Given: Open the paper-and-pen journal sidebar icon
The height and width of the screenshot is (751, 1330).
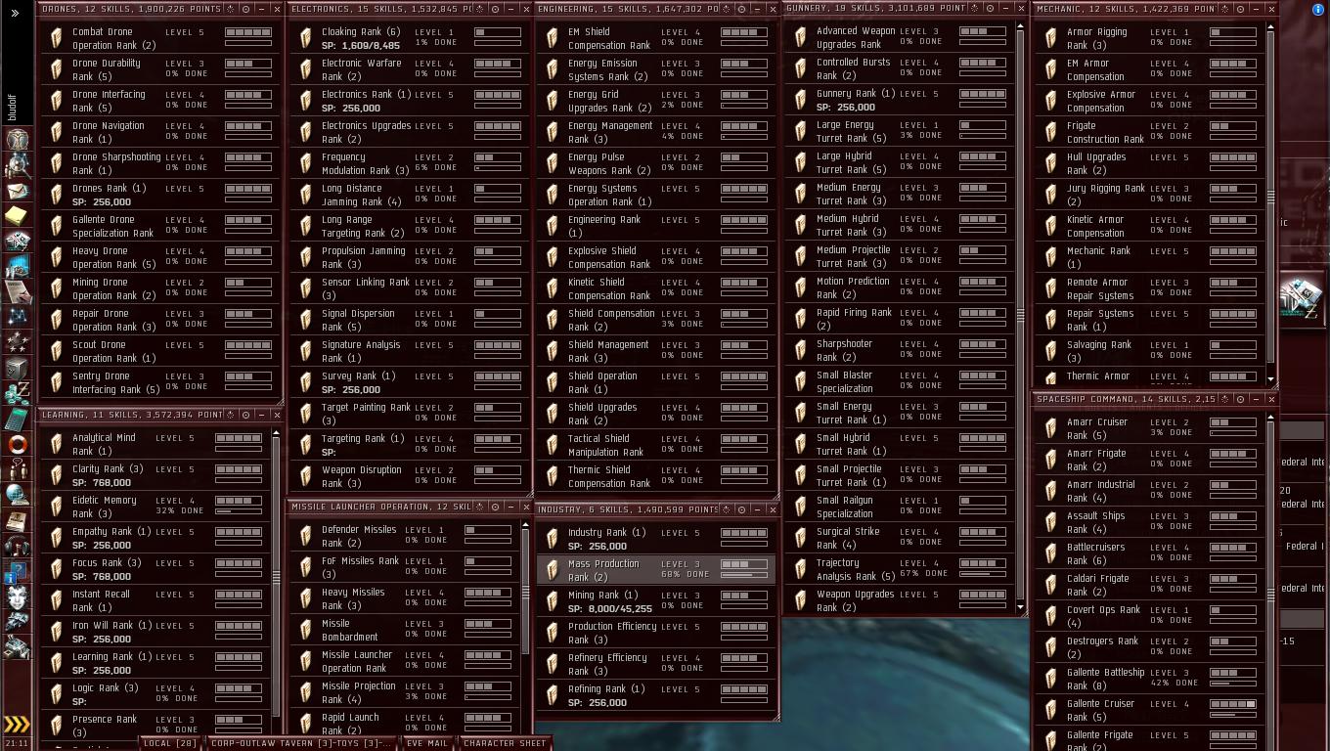Looking at the screenshot, I should (17, 291).
